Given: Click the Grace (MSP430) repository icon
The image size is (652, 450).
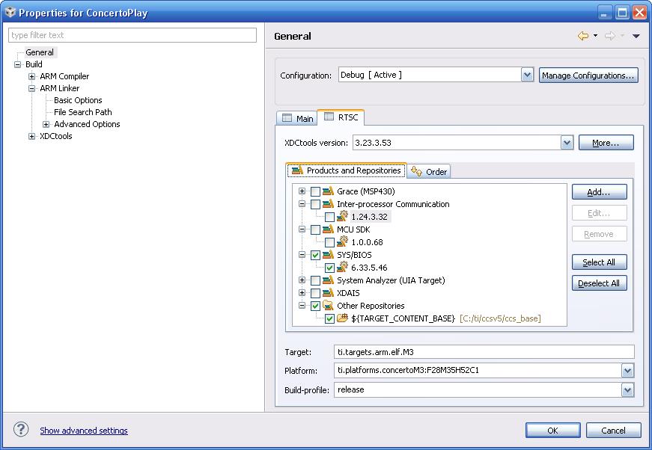Looking at the screenshot, I should 327,191.
